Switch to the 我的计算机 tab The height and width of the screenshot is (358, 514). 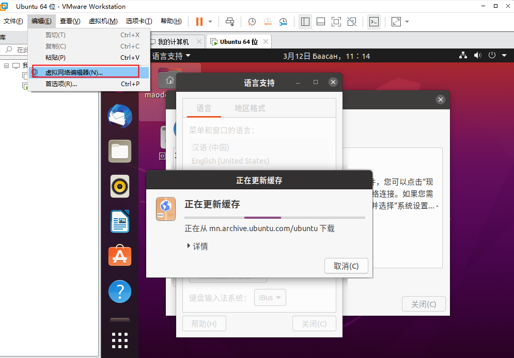pyautogui.click(x=173, y=42)
